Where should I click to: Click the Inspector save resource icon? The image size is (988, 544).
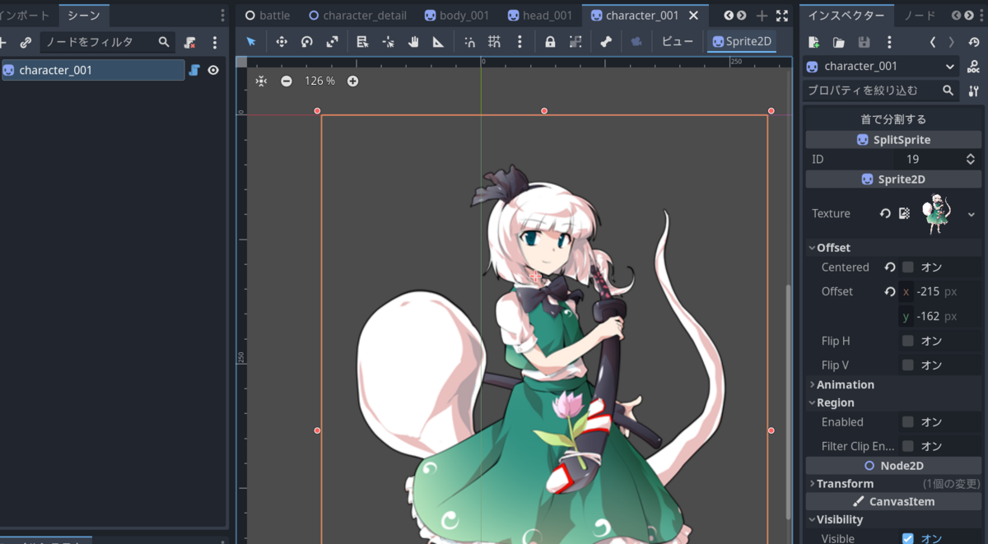[864, 42]
